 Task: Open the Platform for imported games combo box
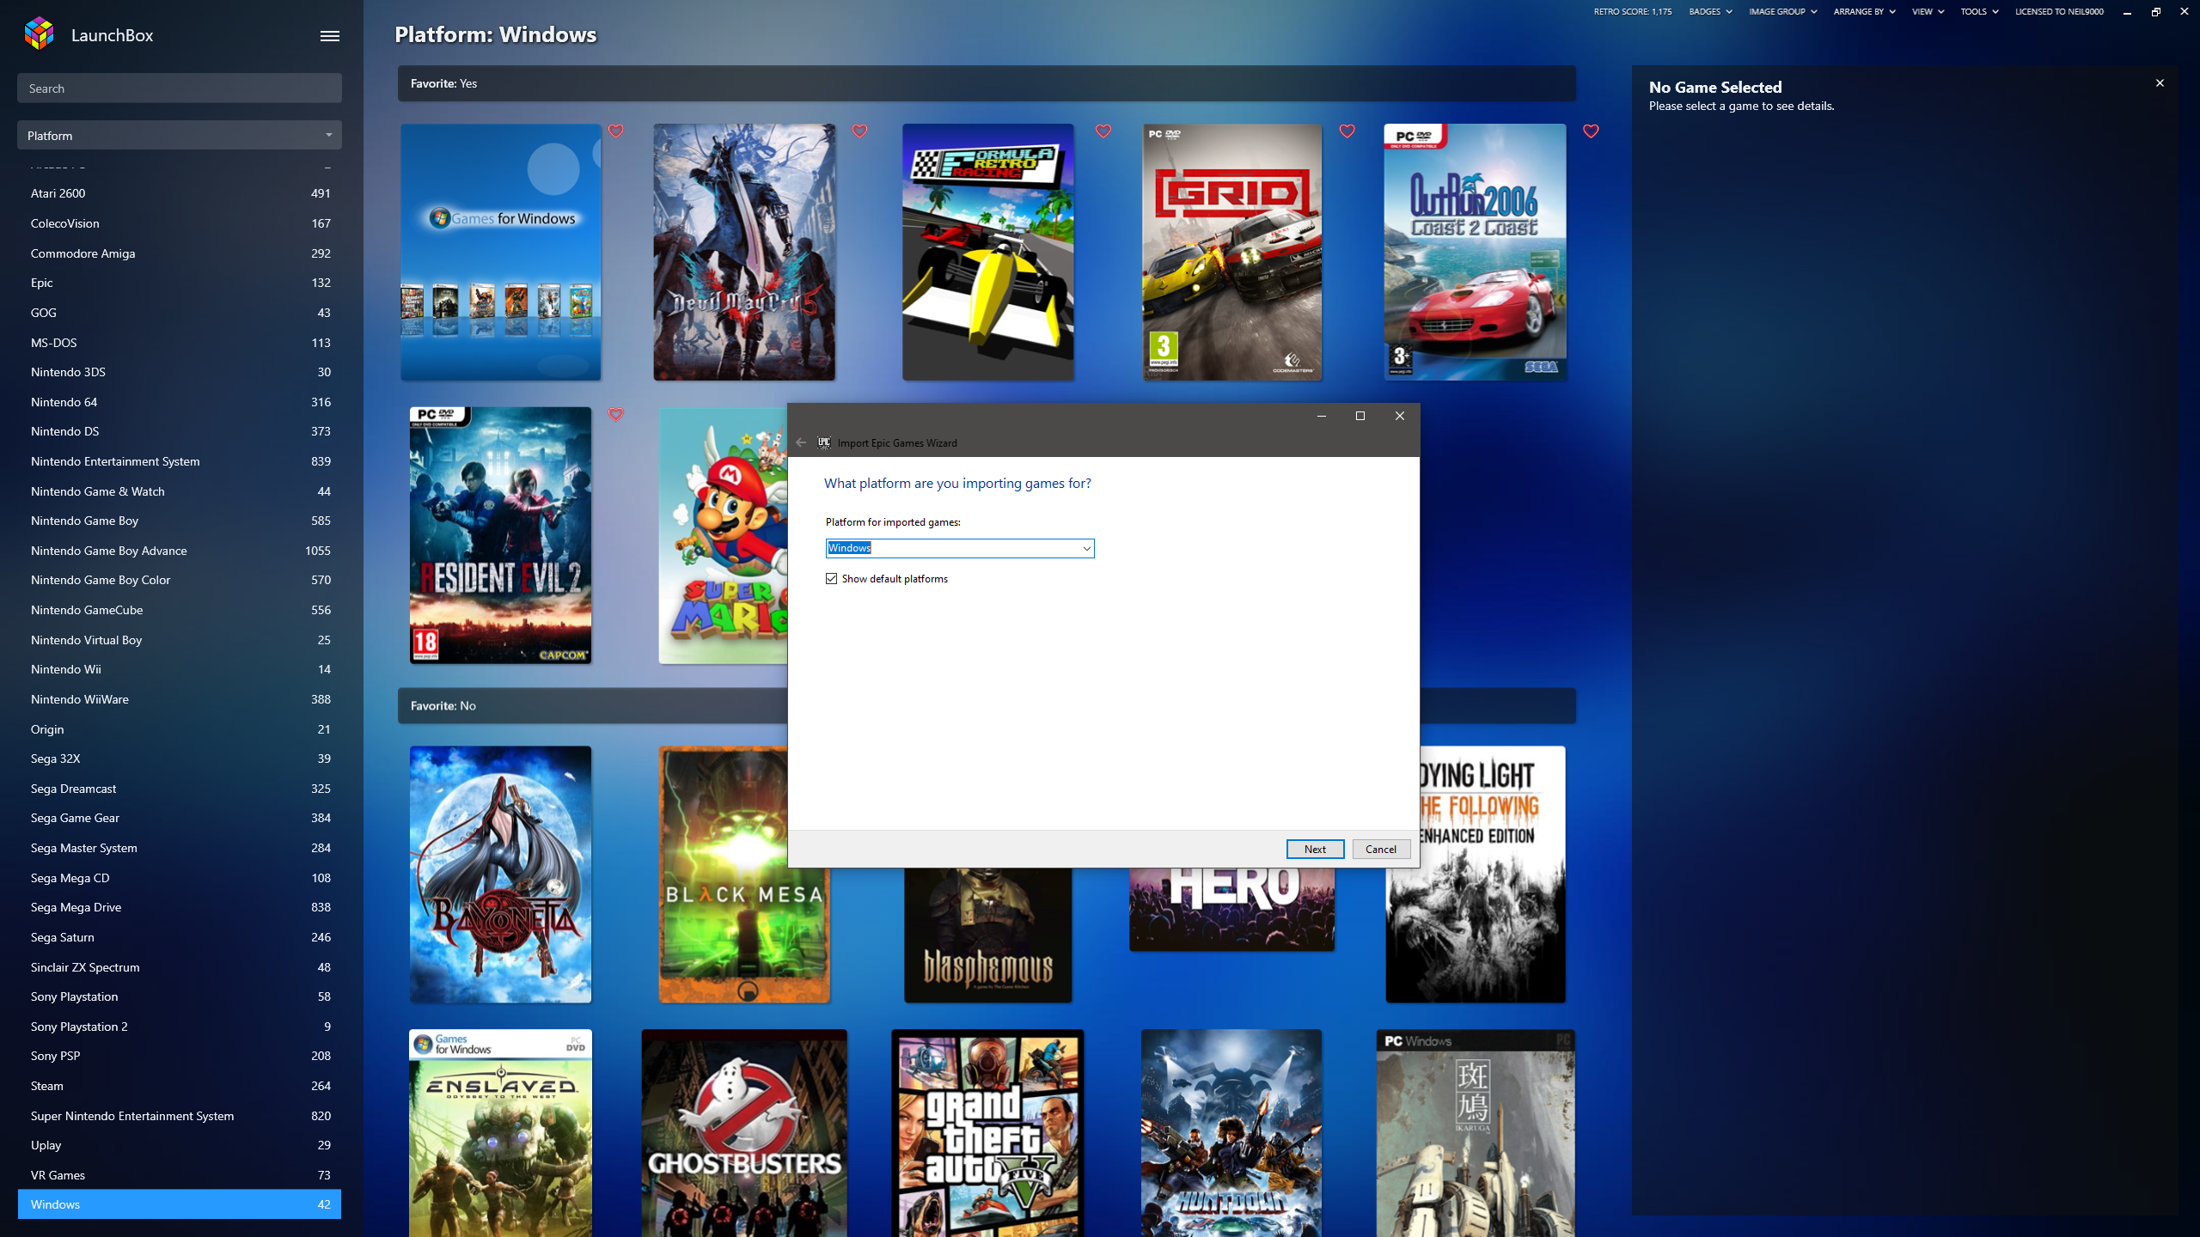pos(960,548)
